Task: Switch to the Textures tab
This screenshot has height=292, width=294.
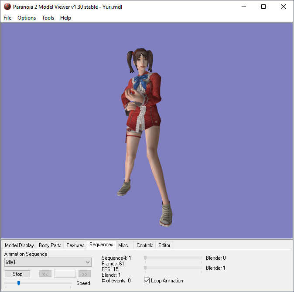Action: click(x=75, y=245)
